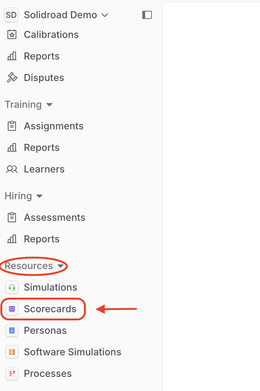Open Reports under Hiring
This screenshot has width=260, height=391.
click(x=42, y=239)
